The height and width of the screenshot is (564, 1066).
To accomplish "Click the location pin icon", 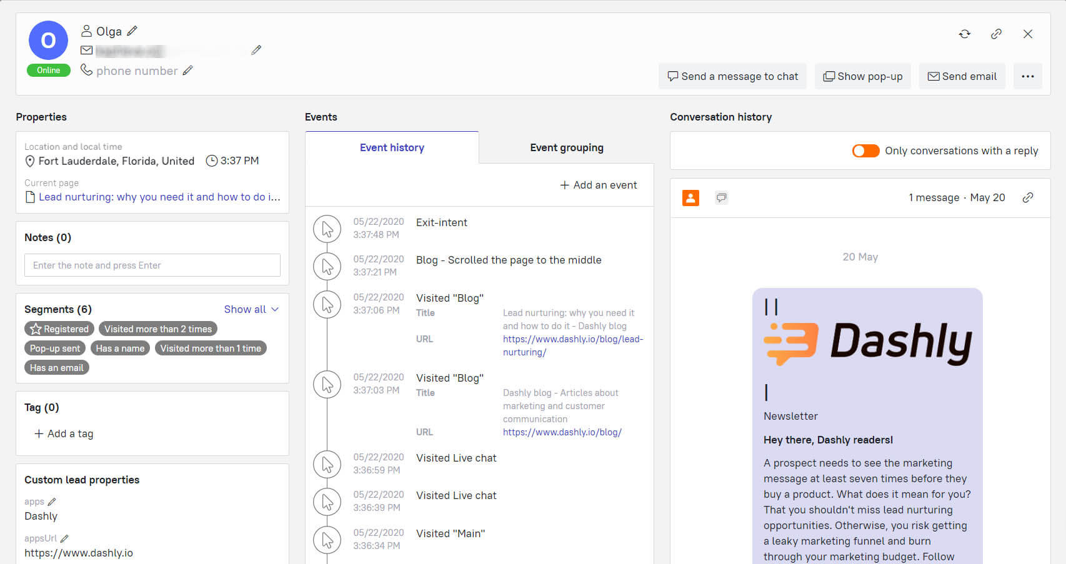I will point(29,161).
